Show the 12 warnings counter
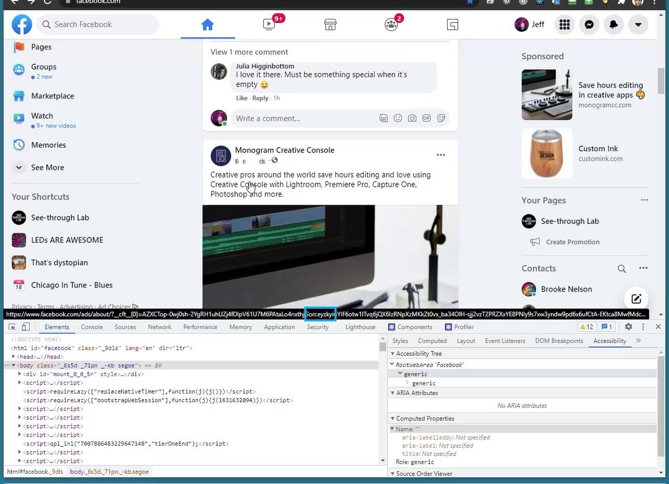The width and height of the screenshot is (669, 484). click(587, 327)
